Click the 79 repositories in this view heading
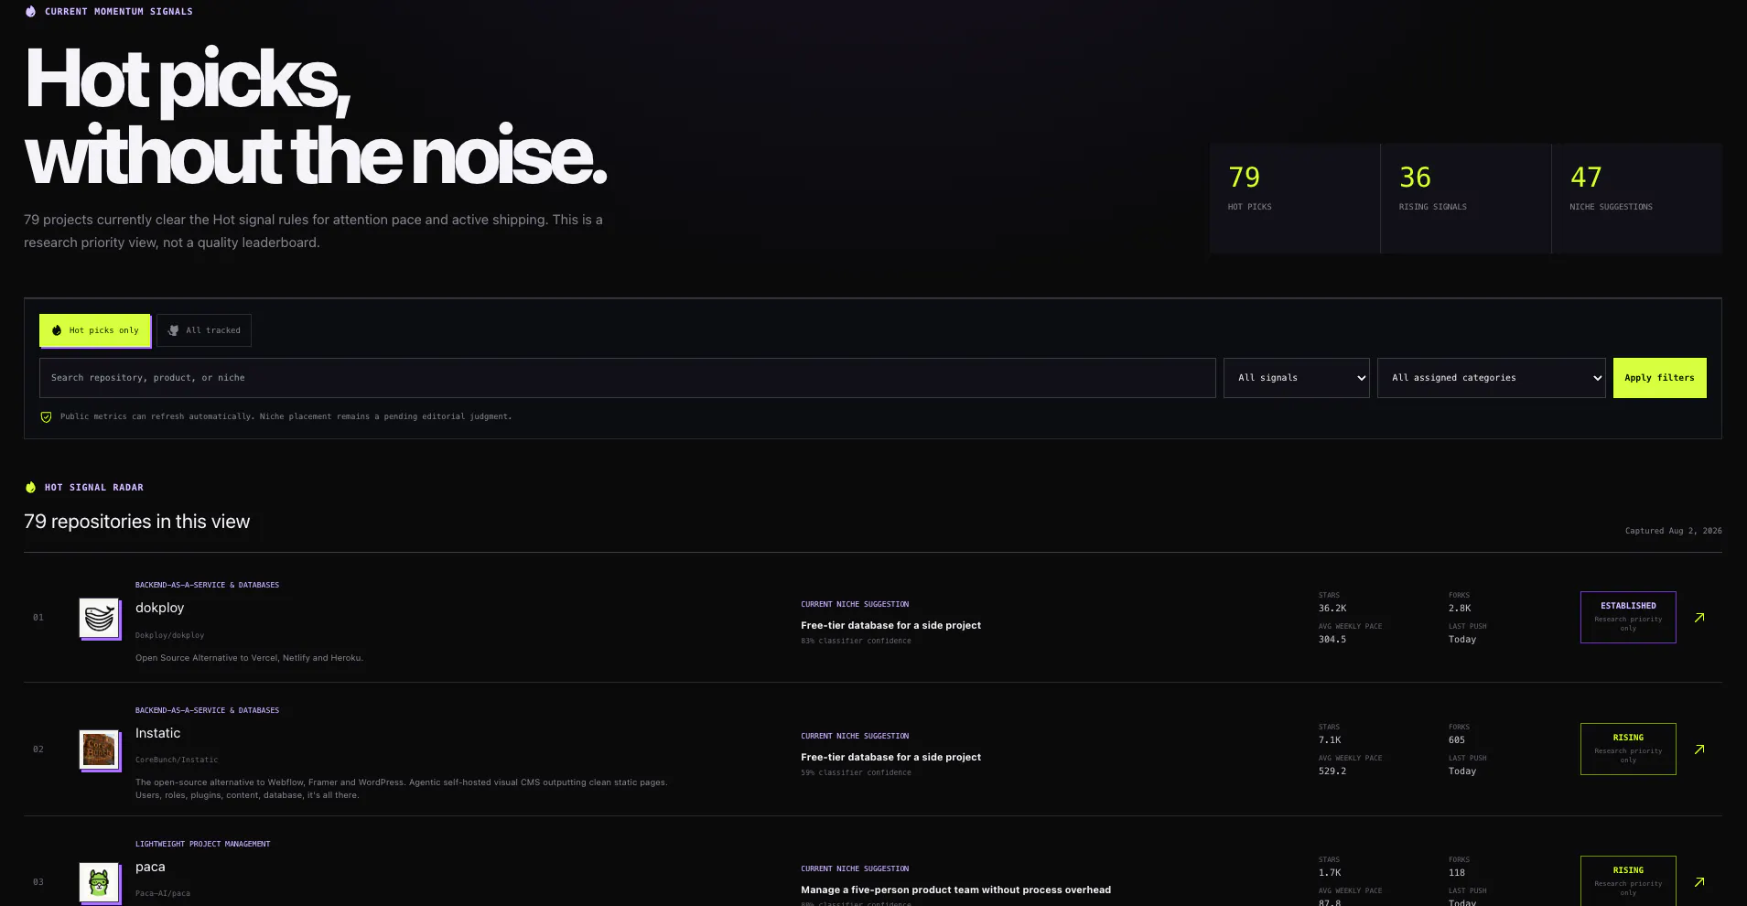Viewport: 1747px width, 906px height. click(x=136, y=522)
